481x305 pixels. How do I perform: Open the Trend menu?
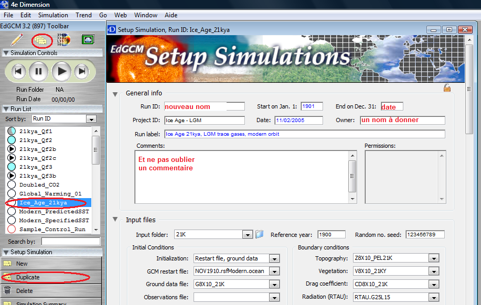83,15
